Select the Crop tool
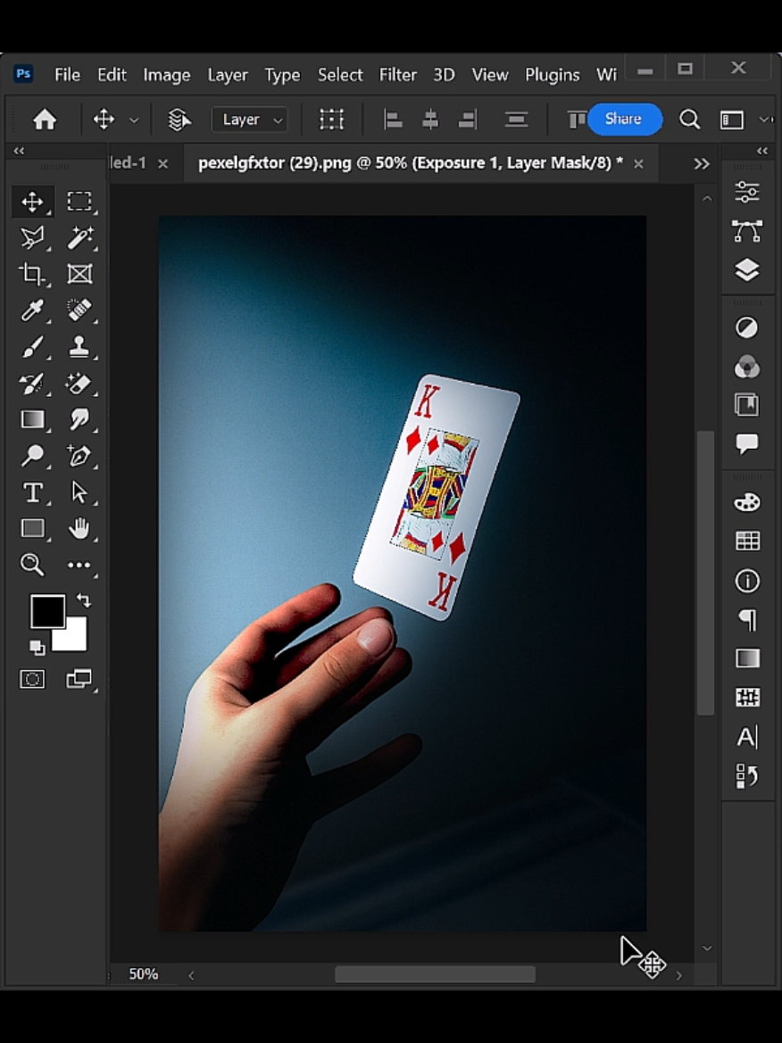Image resolution: width=782 pixels, height=1043 pixels. (33, 275)
